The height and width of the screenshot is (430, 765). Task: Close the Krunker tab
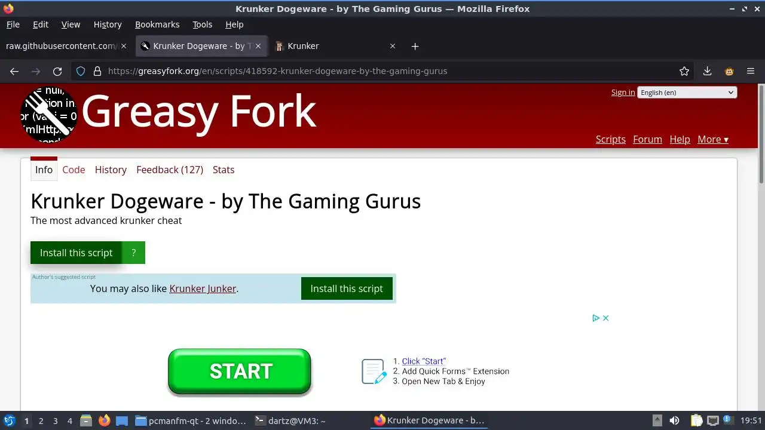tap(393, 46)
